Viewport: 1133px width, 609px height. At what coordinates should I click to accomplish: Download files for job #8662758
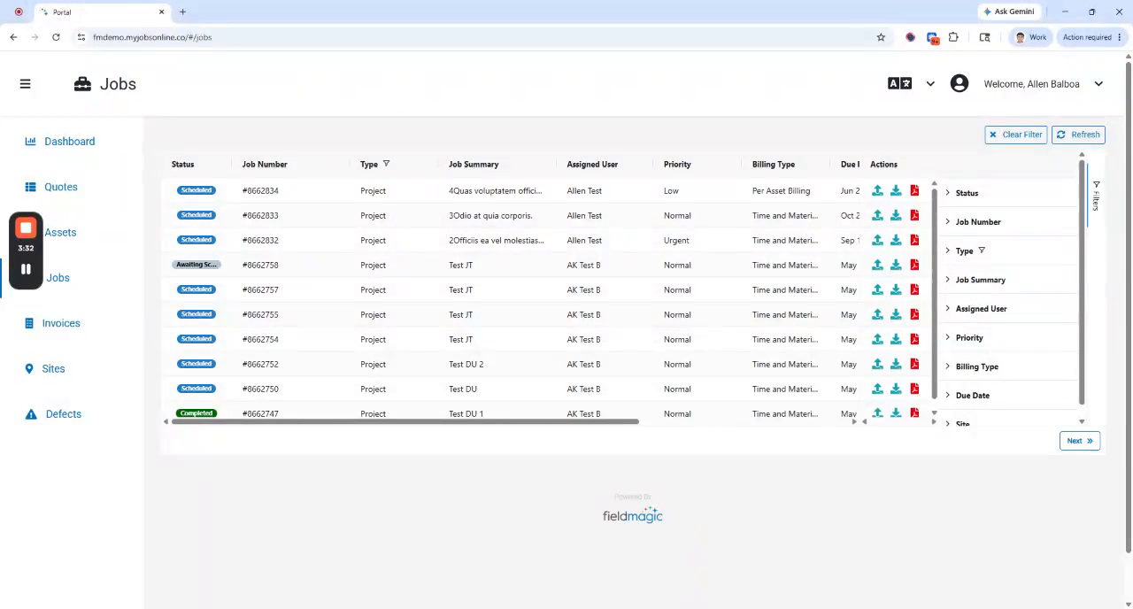click(896, 265)
